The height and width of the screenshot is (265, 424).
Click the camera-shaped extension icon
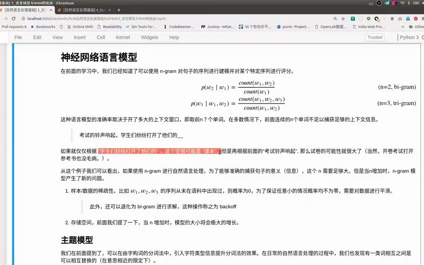coord(400,19)
